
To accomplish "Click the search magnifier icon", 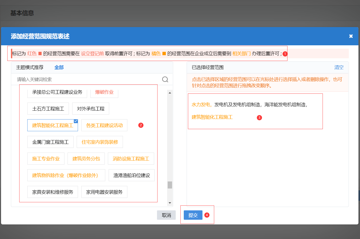I will point(165,79).
